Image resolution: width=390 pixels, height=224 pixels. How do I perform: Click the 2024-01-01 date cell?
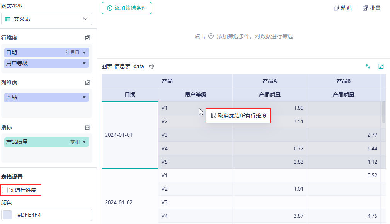[130, 135]
